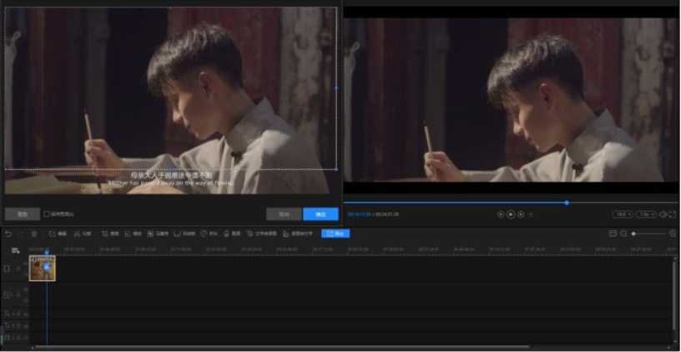Open the Crop tool in toolbar
This screenshot has height=352, width=681.
[x=110, y=234]
